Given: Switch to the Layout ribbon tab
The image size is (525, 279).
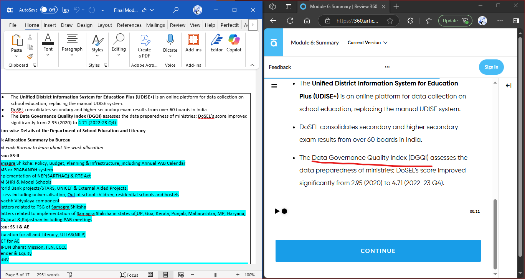Looking at the screenshot, I should click(105, 25).
